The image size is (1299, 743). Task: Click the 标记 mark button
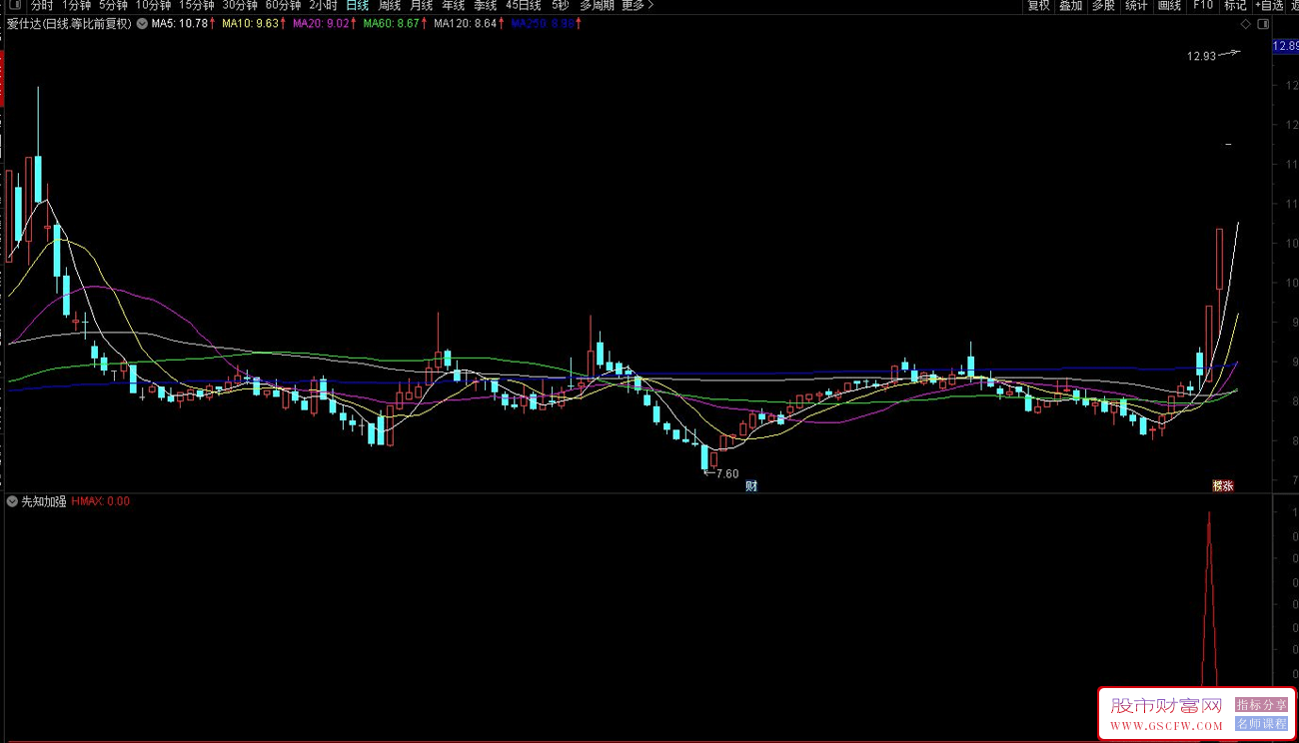(1235, 6)
